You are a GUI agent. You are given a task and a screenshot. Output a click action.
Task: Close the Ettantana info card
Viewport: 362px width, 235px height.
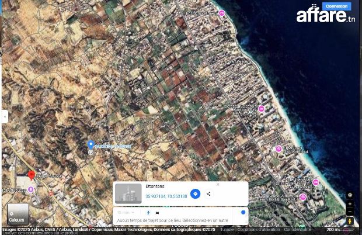pyautogui.click(x=218, y=185)
